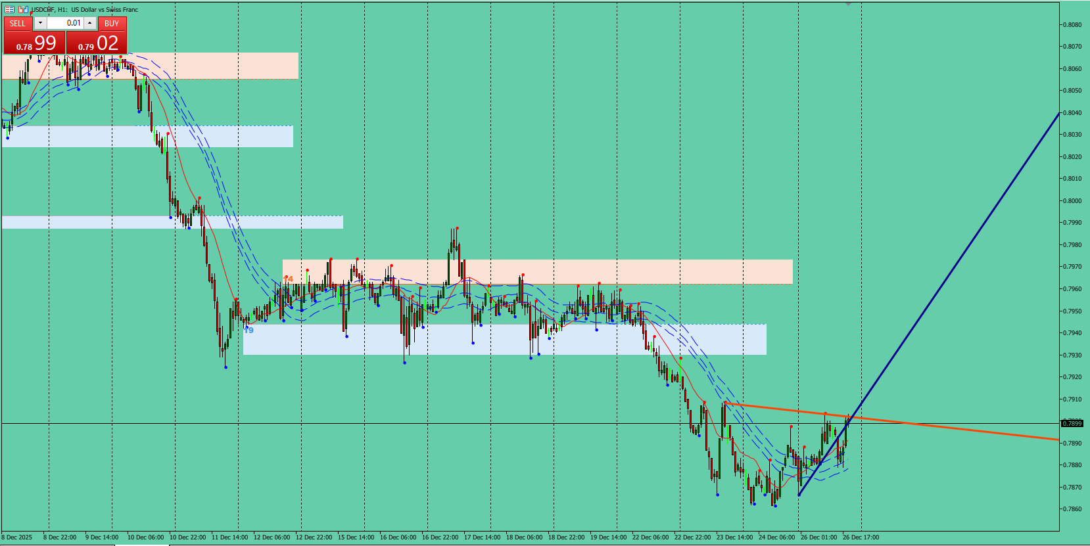
Task: Click the 23 Dec 14:00 time label
Action: (735, 537)
